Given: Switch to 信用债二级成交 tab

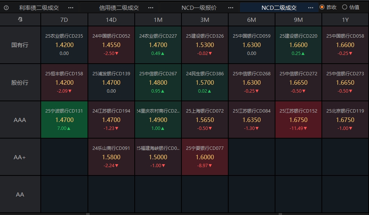Looking at the screenshot, I should click(x=119, y=8).
